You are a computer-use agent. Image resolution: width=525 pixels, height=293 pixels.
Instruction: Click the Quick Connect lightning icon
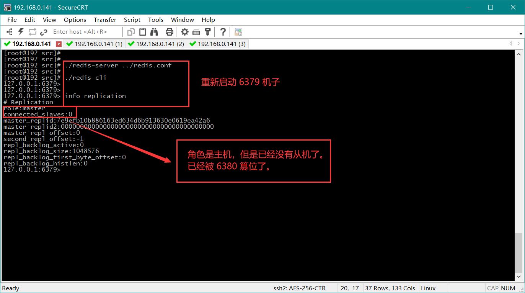pos(21,32)
